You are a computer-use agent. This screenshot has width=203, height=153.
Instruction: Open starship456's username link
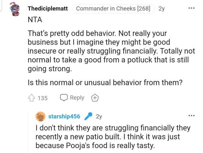(64, 116)
